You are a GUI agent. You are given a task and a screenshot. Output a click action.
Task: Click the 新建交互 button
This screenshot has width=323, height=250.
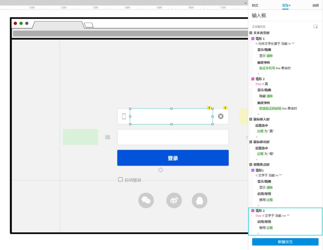pyautogui.click(x=285, y=242)
